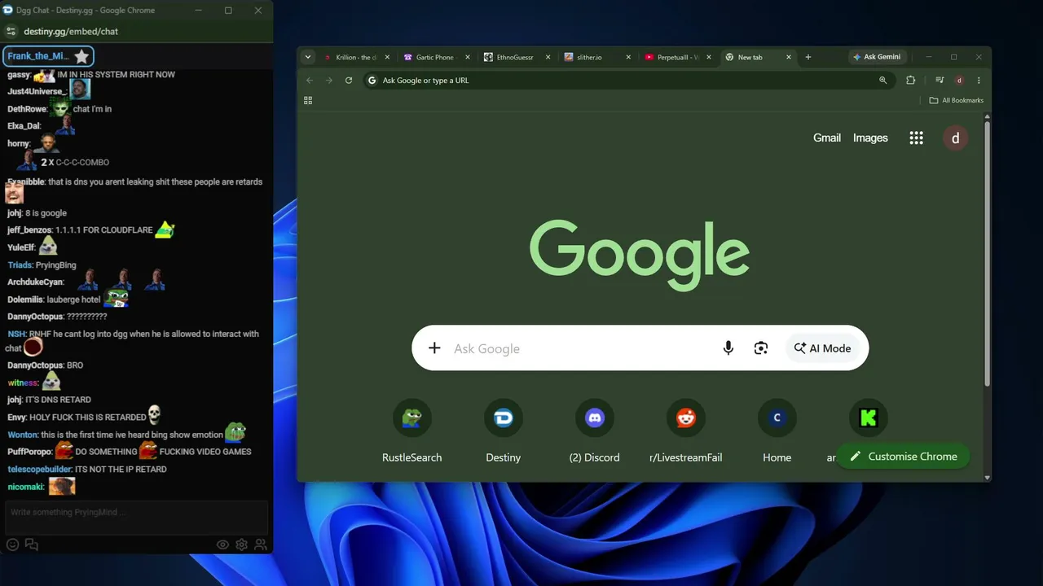The height and width of the screenshot is (586, 1043).
Task: Start voice search with the microphone
Action: 728,348
